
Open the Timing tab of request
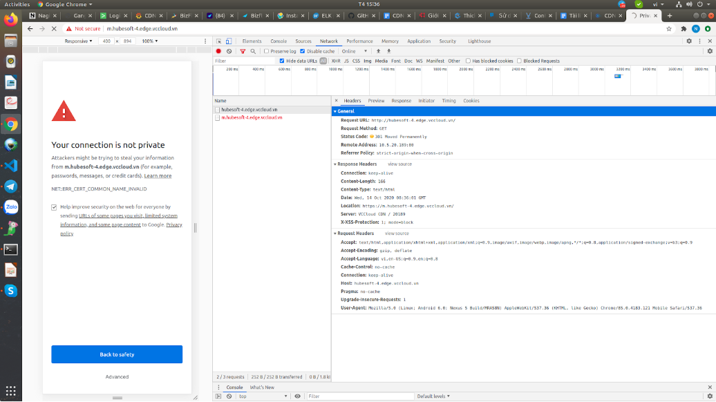coord(449,101)
